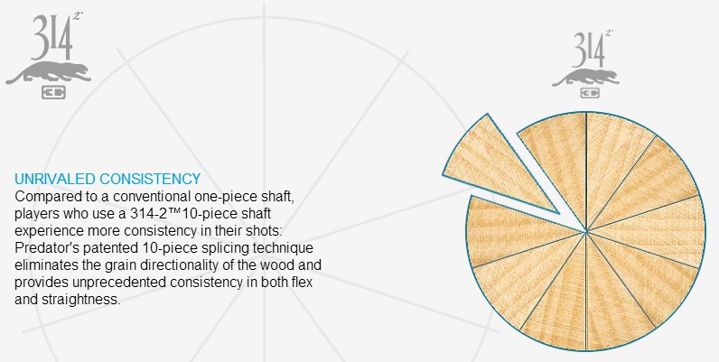Select the leftmost slice below the wedge gap
The width and height of the screenshot is (719, 362).
509,231
